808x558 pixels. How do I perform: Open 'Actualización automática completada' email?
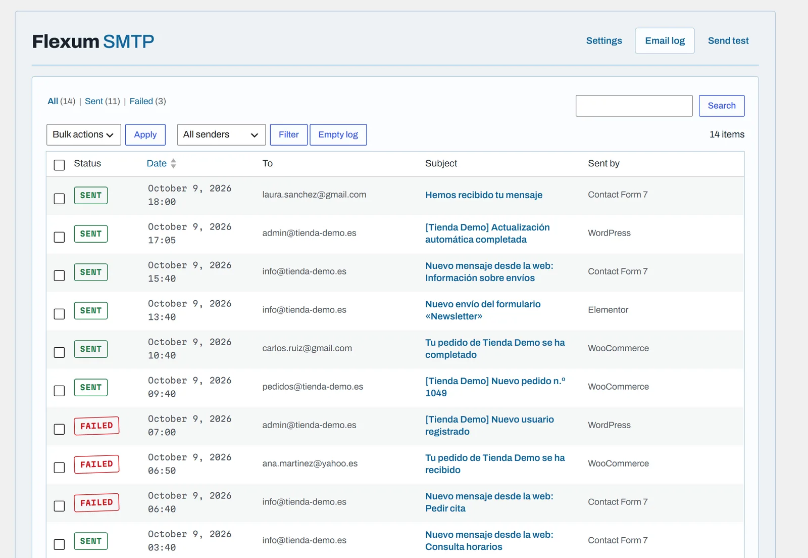coord(487,234)
